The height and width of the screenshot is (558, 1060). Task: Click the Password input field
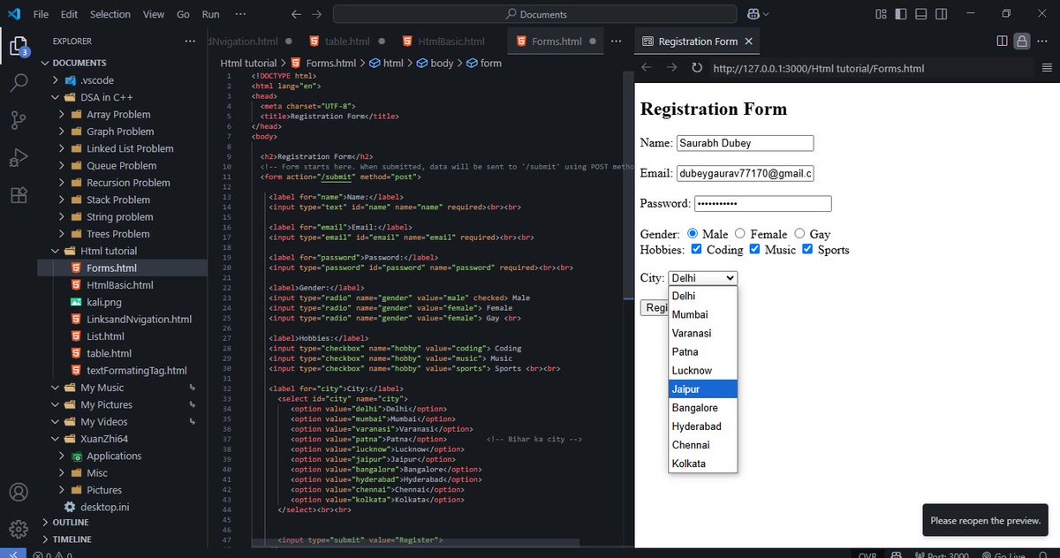click(x=763, y=204)
